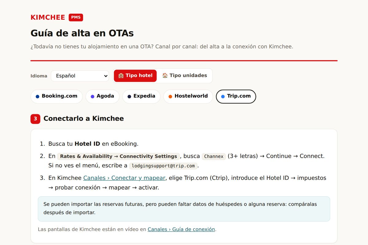Click the subtitle starting ¿Todavía no tienes
Image resolution: width=368 pixels, height=245 pixels.
162,47
